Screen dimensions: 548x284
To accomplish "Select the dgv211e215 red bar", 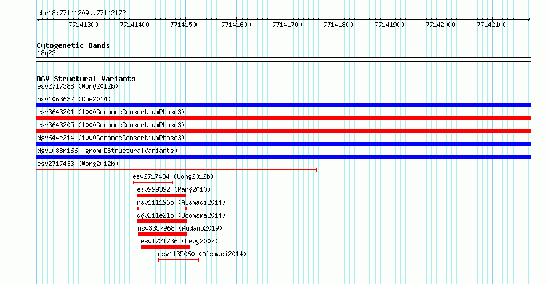I will coord(162,221).
